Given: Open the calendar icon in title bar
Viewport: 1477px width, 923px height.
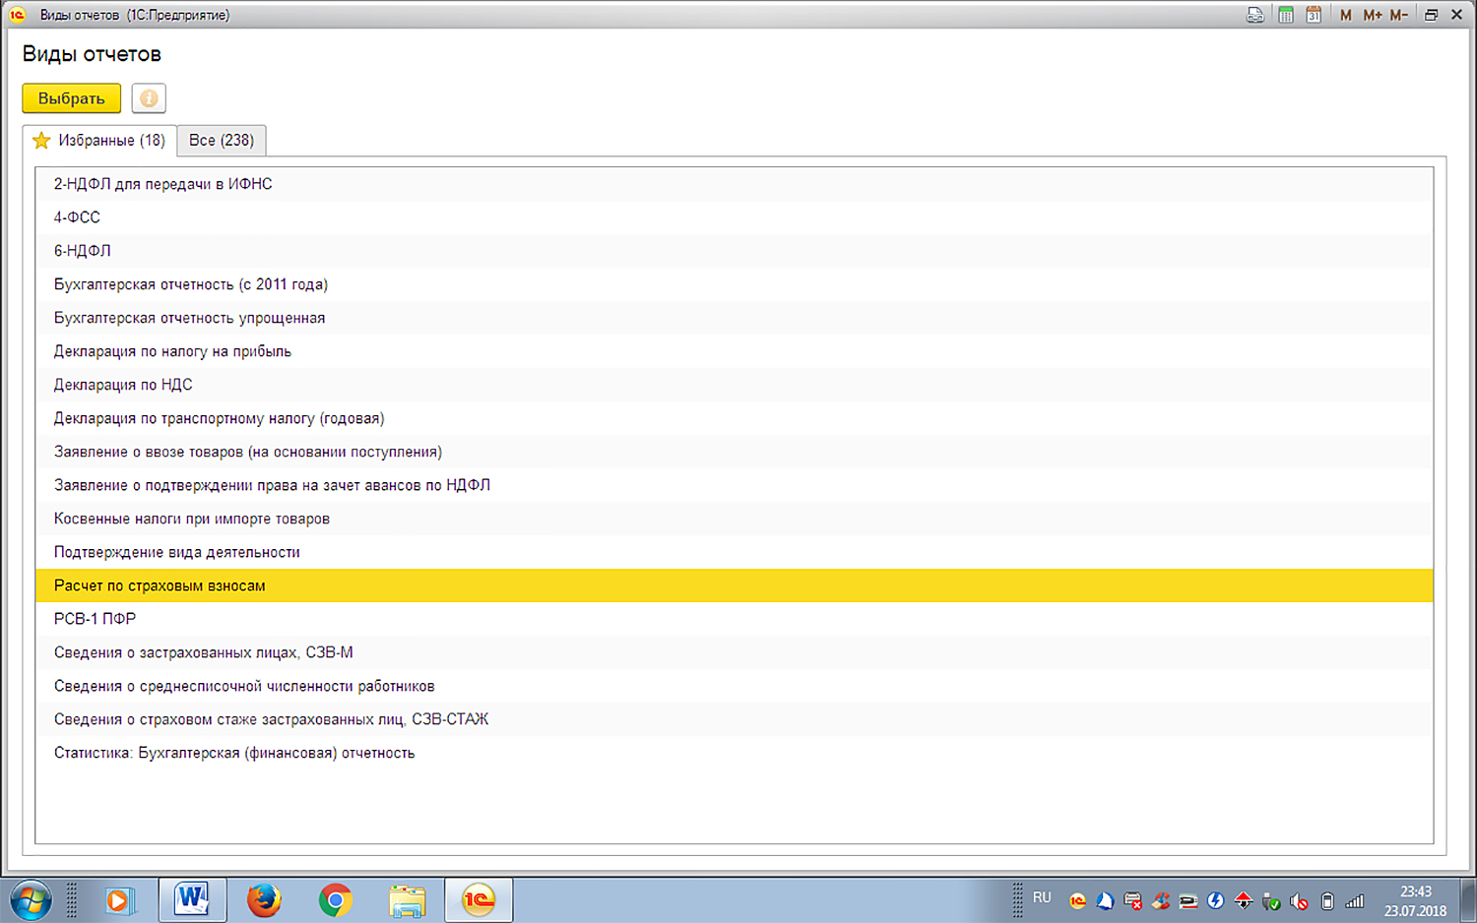Looking at the screenshot, I should click(x=1314, y=15).
